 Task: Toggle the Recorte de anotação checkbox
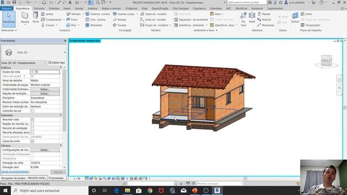33,128
